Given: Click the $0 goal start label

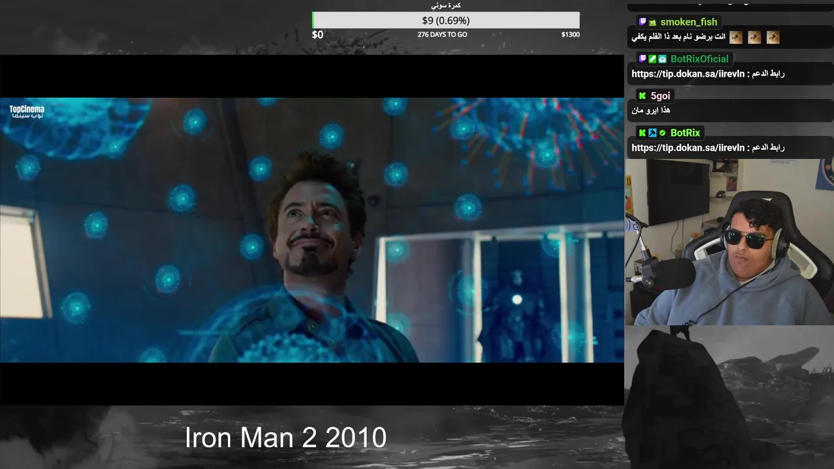Looking at the screenshot, I should [317, 35].
